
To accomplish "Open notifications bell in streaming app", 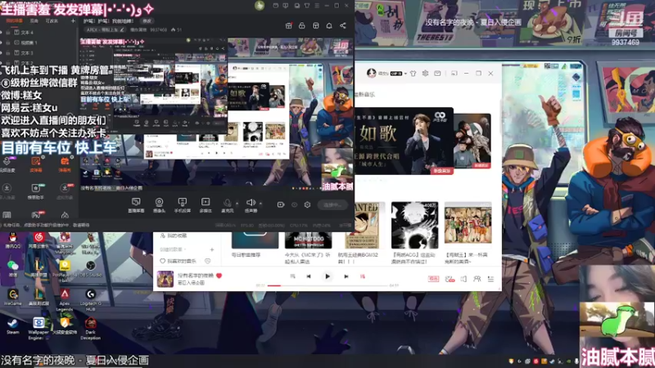I will pyautogui.click(x=329, y=26).
